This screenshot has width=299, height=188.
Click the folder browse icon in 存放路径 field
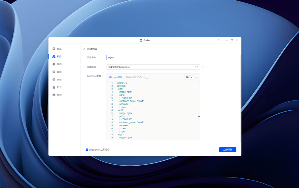pos(197,67)
